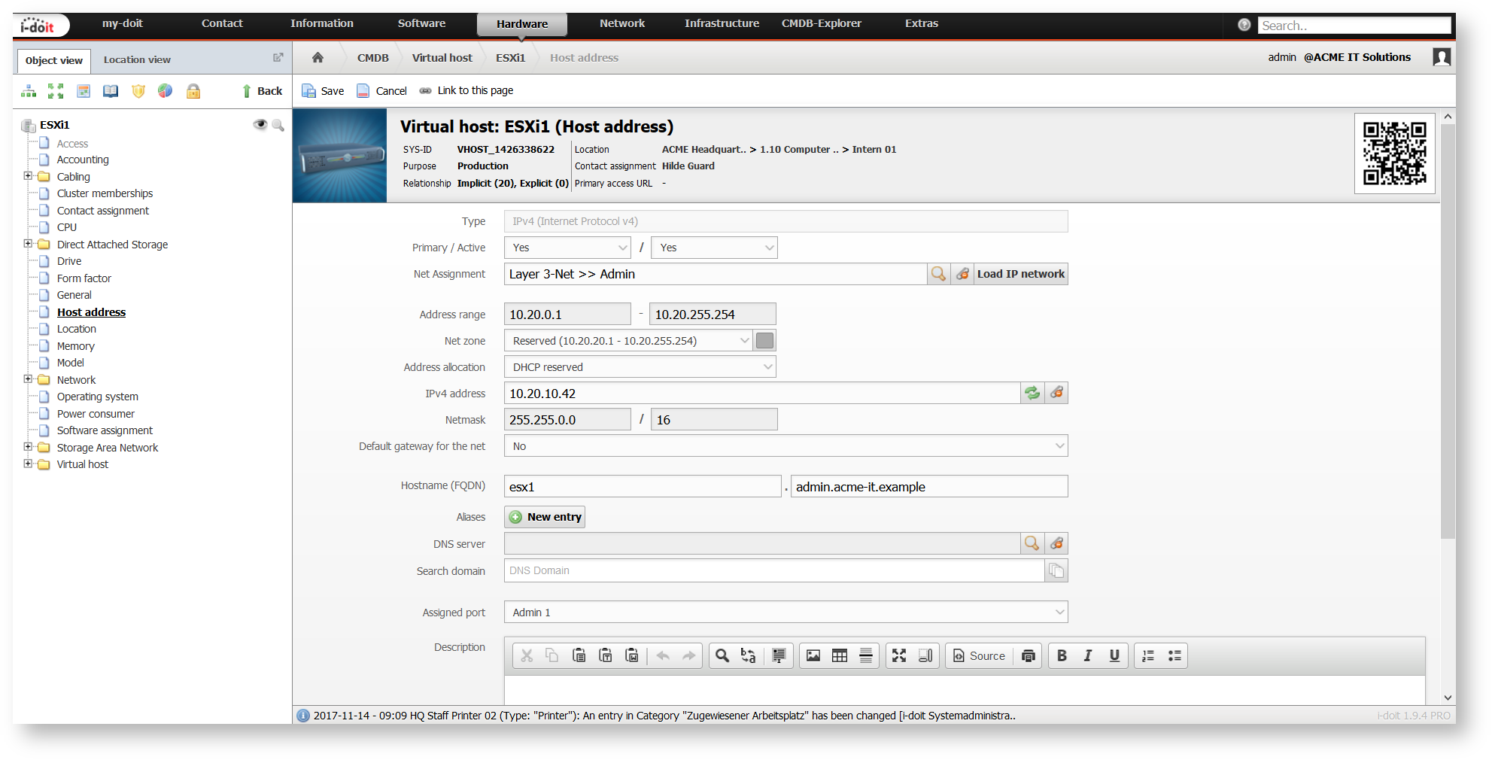Search Net Assignment with magnifier icon
The width and height of the screenshot is (1492, 760).
click(x=938, y=274)
